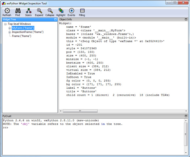Click the "fg color = (0, 0, 0, 255)" line

(x=88, y=81)
